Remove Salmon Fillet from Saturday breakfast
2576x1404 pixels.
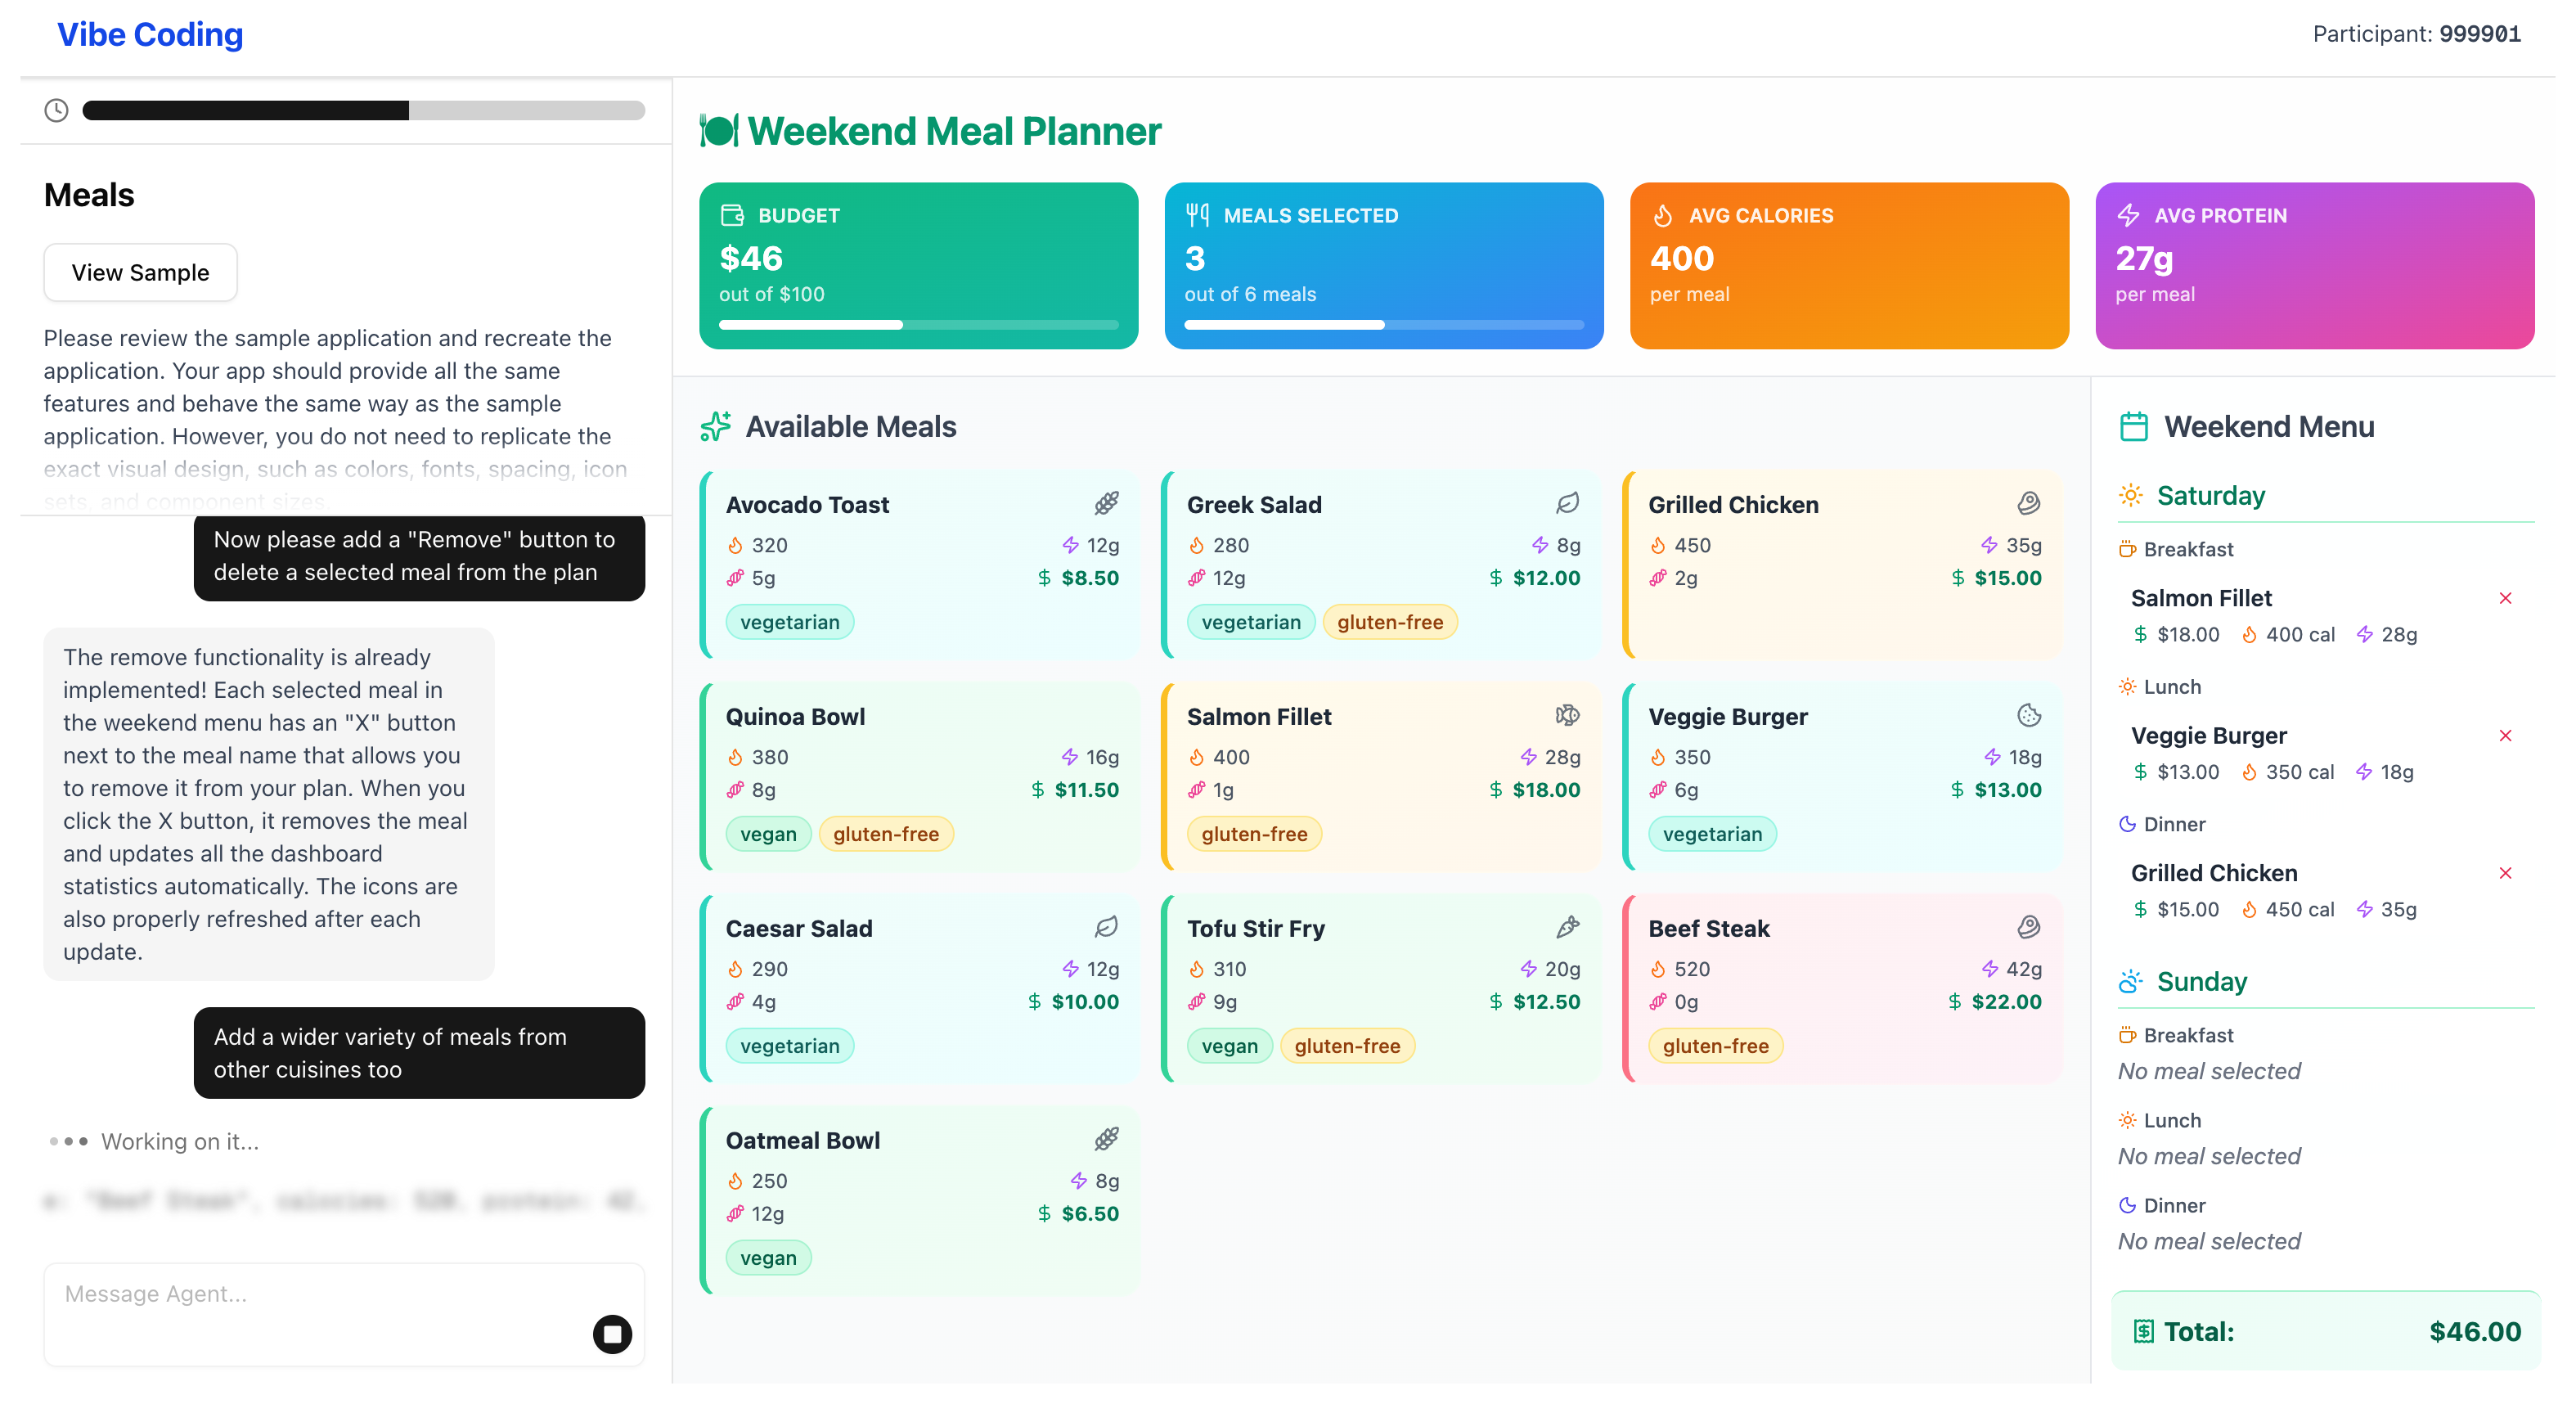click(2505, 598)
